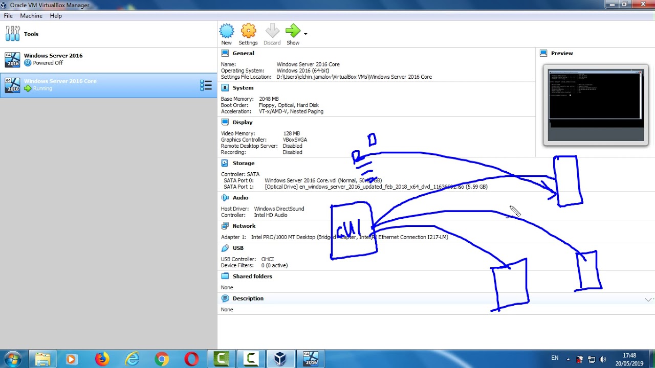Viewport: 655px width, 368px height.
Task: Click the Storage section disk icon
Action: coord(225,163)
